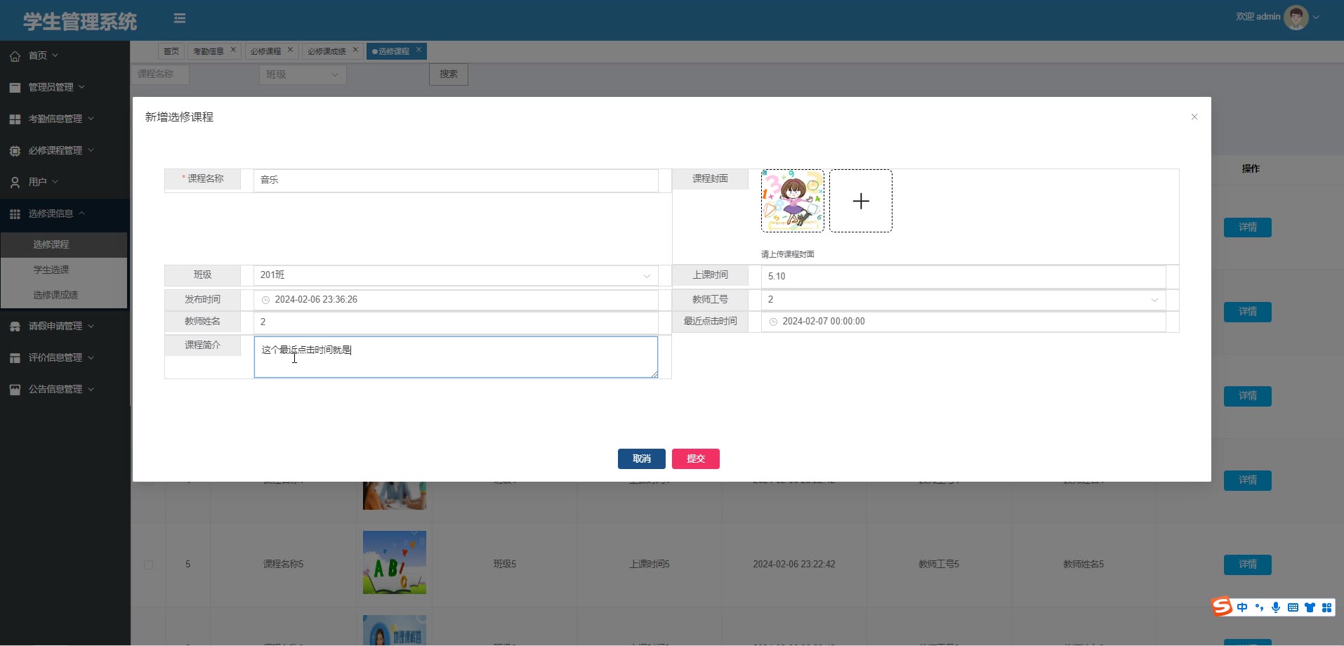
Task: Click the 管理员管理 sidebar icon
Action: coord(15,88)
